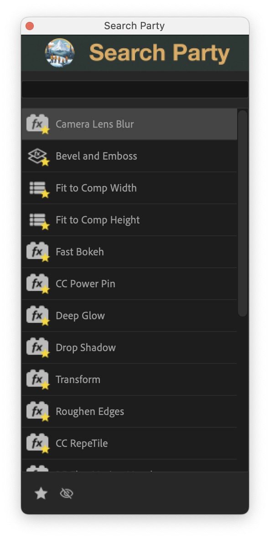Select the Transform effect from the list
The image size is (270, 539).
coord(128,379)
